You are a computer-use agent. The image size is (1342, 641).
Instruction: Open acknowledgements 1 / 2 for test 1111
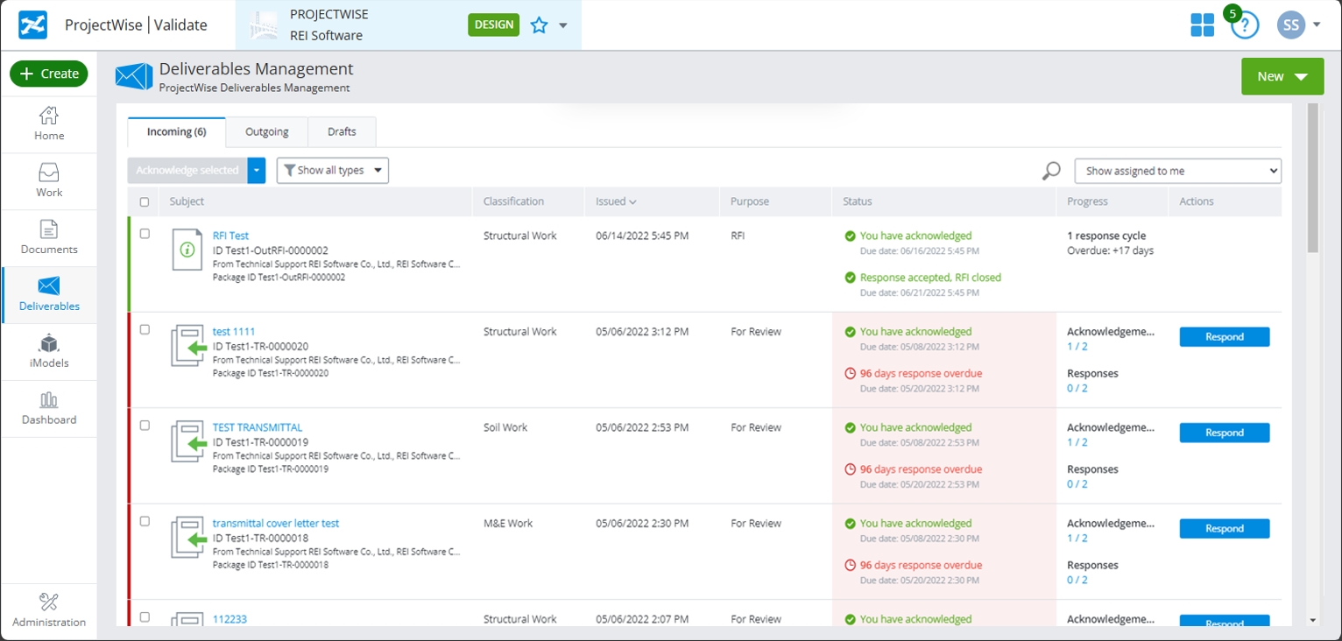coord(1077,347)
